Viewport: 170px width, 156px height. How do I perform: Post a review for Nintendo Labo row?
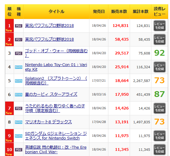point(160,67)
